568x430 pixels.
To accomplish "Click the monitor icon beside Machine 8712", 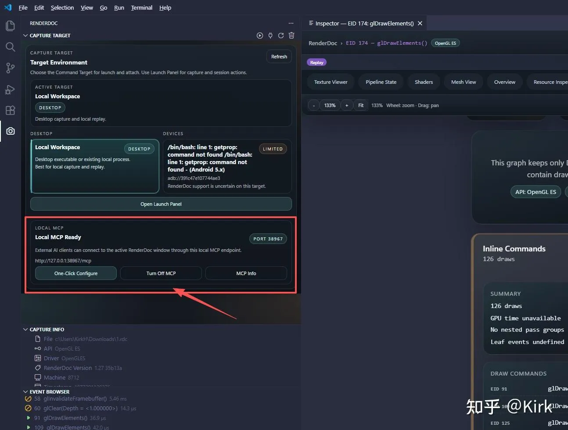I will point(38,377).
